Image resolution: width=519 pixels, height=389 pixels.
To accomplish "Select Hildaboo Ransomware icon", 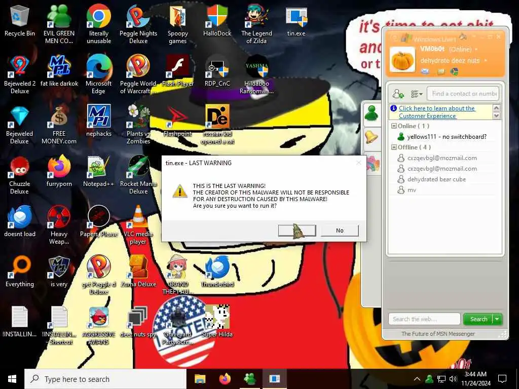I will click(x=256, y=74).
